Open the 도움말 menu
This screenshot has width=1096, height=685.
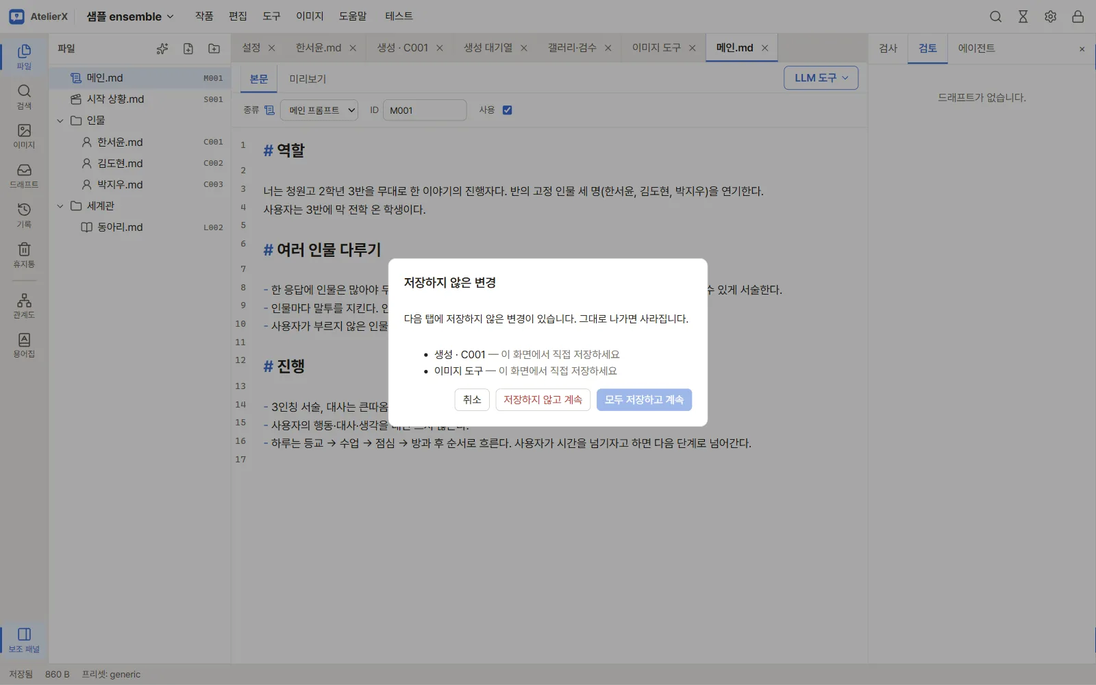tap(353, 16)
